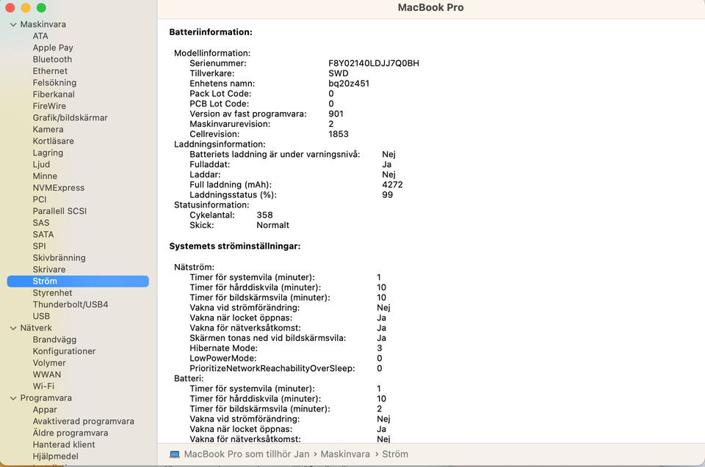705x467 pixels.
Task: Click the green zoom window button
Action: click(x=41, y=7)
